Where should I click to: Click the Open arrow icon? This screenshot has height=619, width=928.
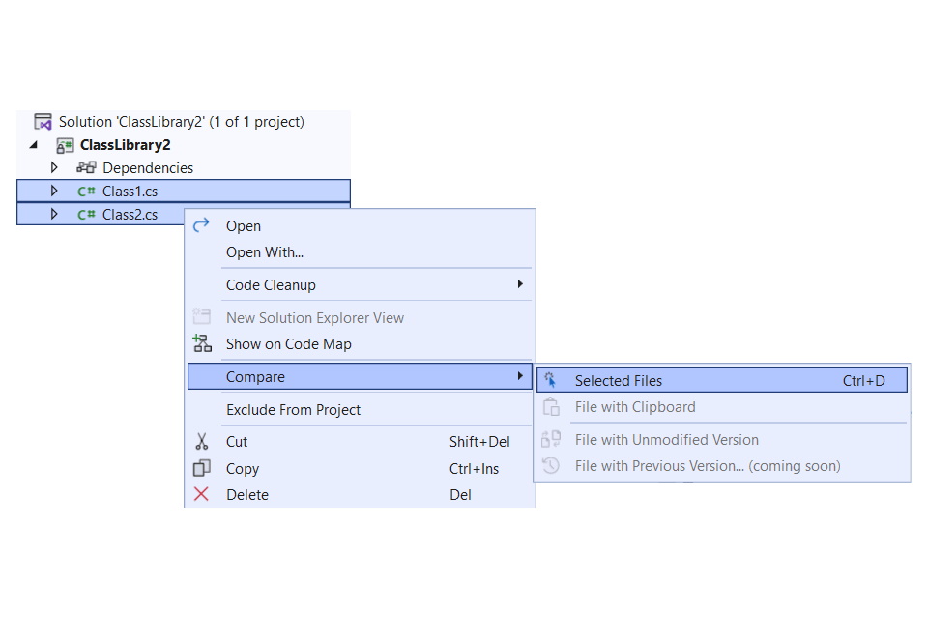click(x=201, y=225)
